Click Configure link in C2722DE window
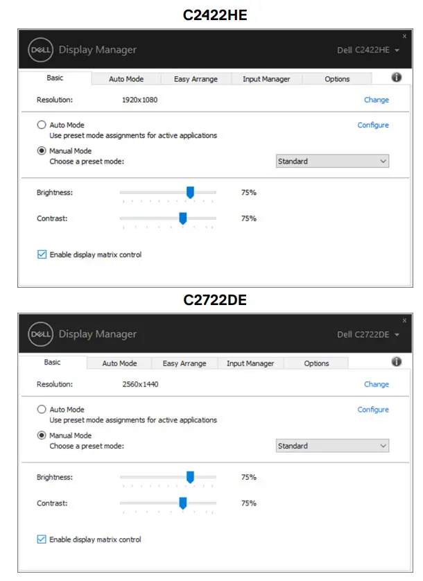Viewport: 423px width, 581px height. [373, 410]
